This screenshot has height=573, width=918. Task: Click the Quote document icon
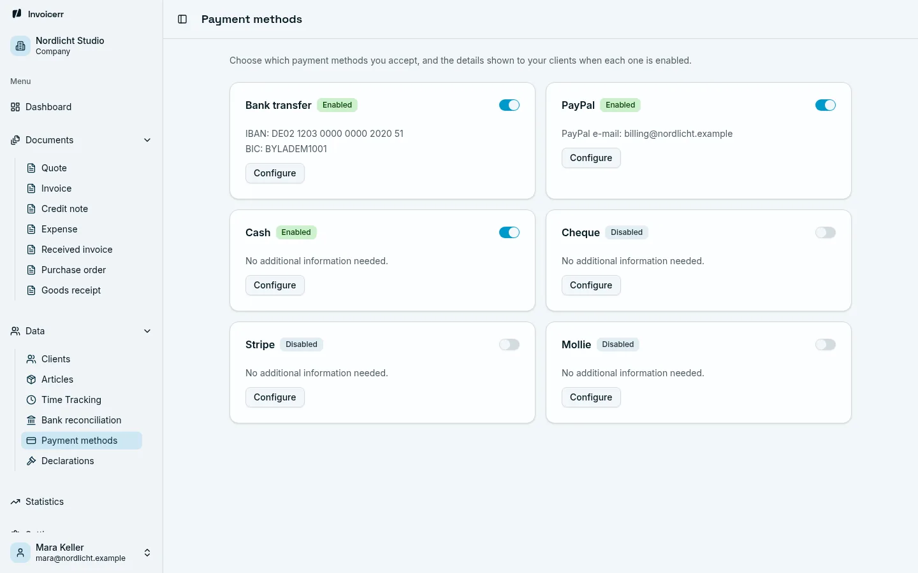(31, 168)
